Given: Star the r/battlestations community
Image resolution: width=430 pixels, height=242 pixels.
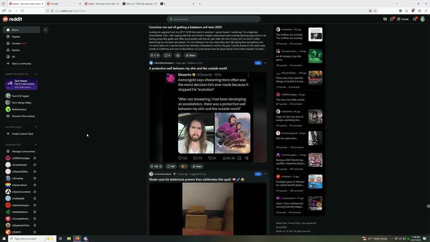Looking at the screenshot, I should (x=35, y=212).
